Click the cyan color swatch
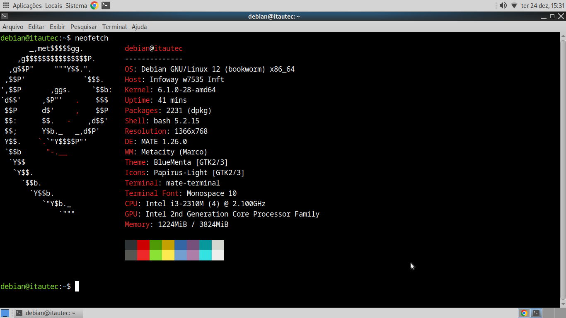The height and width of the screenshot is (318, 566). pyautogui.click(x=206, y=255)
